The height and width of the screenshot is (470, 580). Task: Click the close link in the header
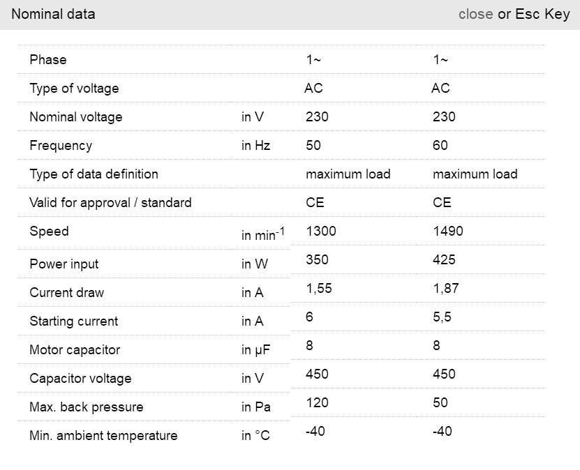pos(475,14)
